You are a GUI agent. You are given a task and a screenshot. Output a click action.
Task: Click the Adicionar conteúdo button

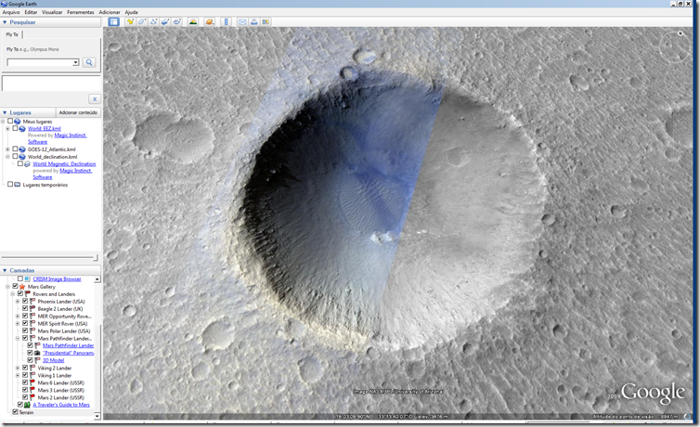pyautogui.click(x=78, y=112)
